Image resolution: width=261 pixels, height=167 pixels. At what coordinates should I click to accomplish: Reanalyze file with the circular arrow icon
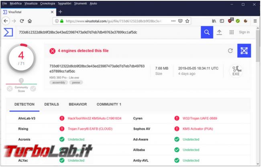click(x=230, y=50)
